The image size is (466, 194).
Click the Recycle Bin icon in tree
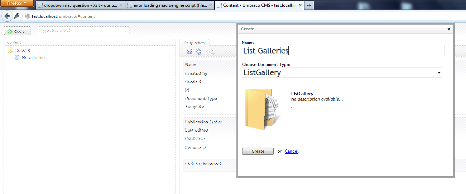pos(17,57)
